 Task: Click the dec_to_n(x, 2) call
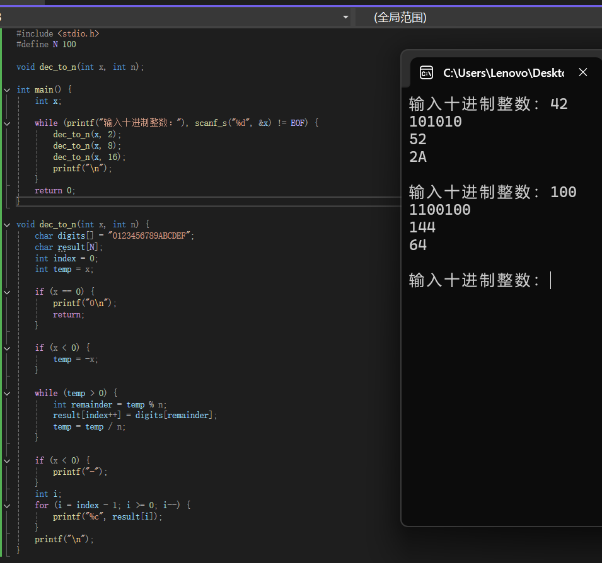(87, 135)
